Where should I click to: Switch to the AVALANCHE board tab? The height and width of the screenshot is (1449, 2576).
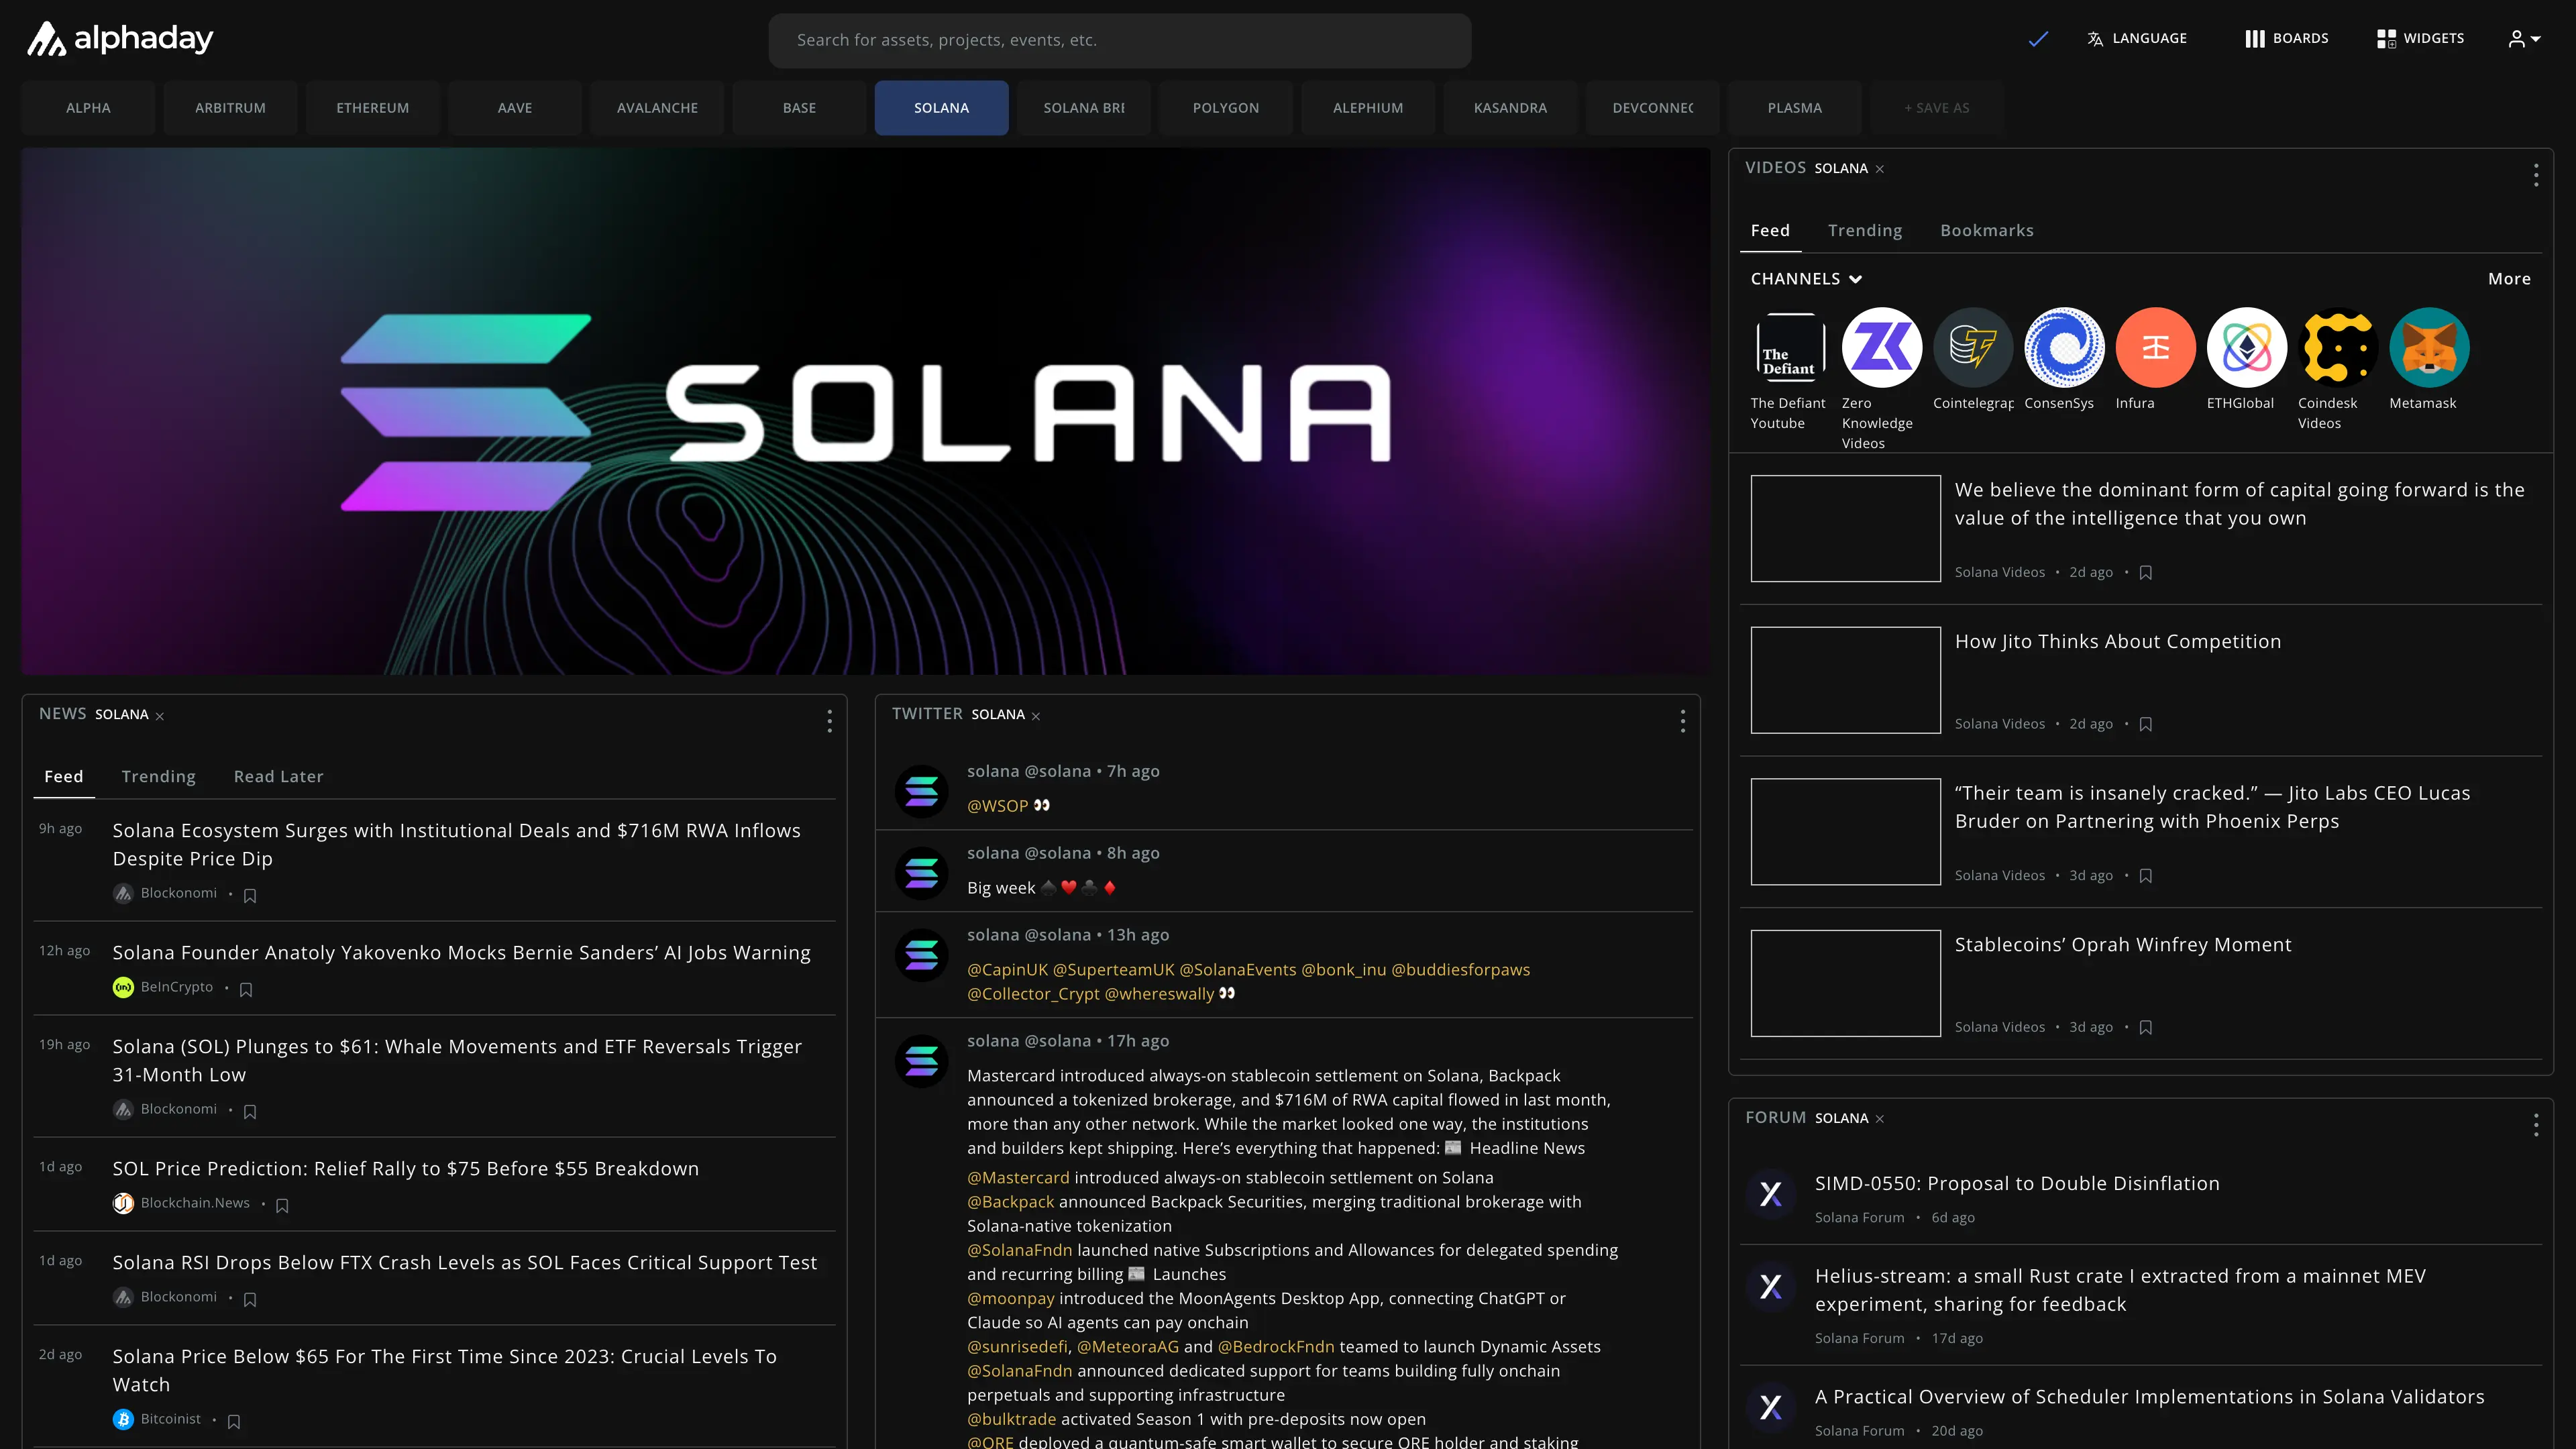[x=657, y=108]
